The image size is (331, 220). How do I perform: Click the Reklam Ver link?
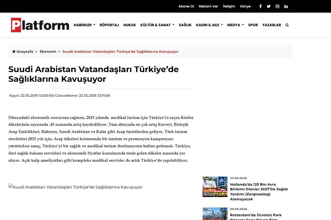pyautogui.click(x=208, y=6)
